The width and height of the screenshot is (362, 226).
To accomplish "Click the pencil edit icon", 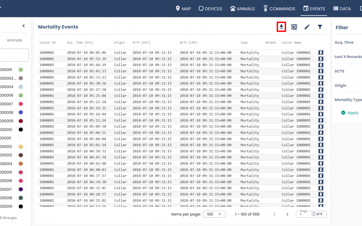I will 307,27.
